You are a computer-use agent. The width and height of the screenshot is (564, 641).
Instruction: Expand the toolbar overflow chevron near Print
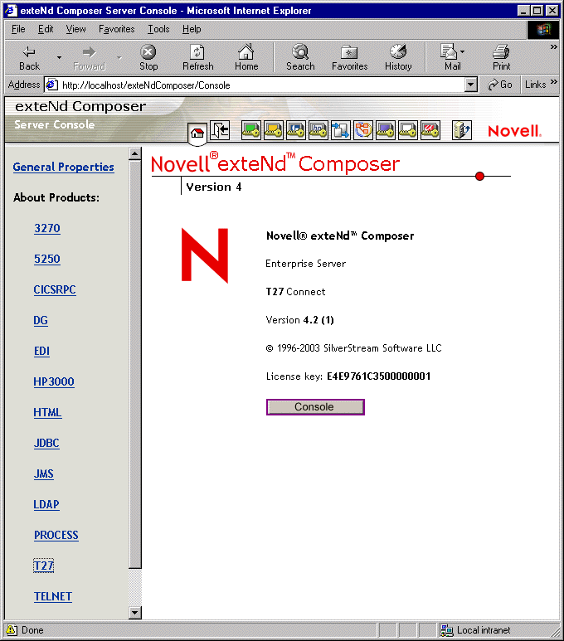pos(553,47)
